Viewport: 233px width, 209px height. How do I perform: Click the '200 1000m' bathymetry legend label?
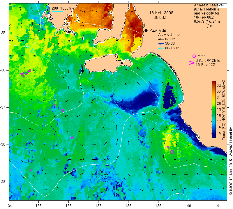click(61, 8)
